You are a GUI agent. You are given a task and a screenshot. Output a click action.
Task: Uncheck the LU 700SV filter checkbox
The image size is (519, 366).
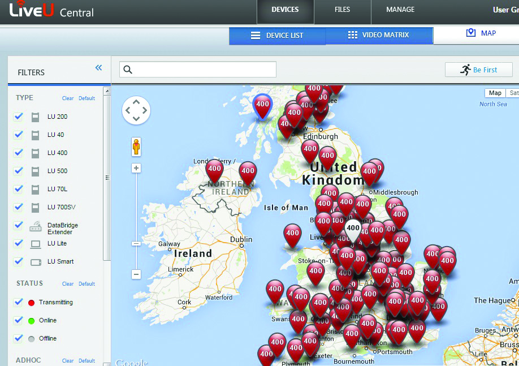(18, 207)
